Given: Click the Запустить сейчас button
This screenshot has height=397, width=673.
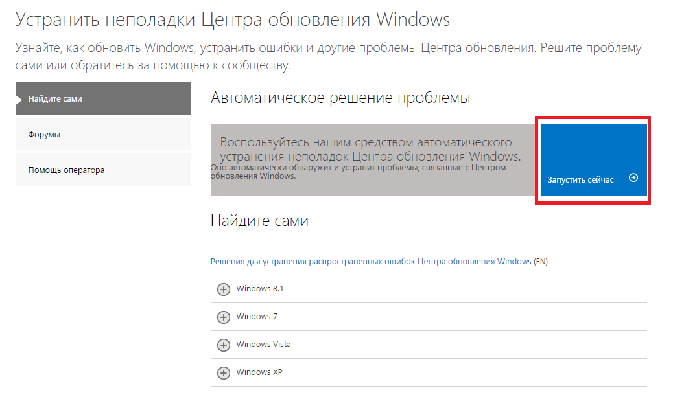Looking at the screenshot, I should [x=594, y=160].
